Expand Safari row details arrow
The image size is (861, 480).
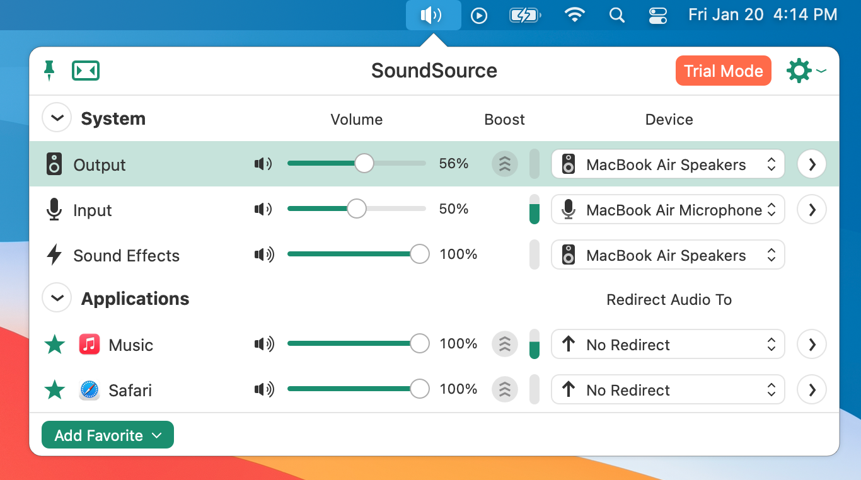click(812, 390)
